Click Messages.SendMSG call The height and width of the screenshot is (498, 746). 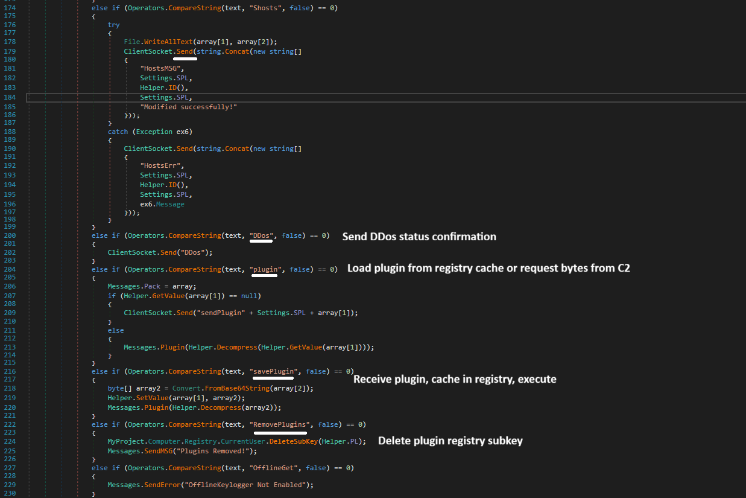pos(183,451)
